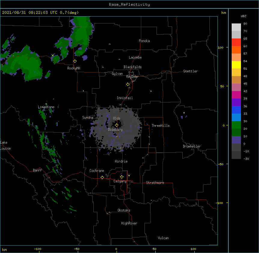Click the red 65-60 dBZ legend swatch
This screenshot has width=259, height=253.
(x=236, y=42)
